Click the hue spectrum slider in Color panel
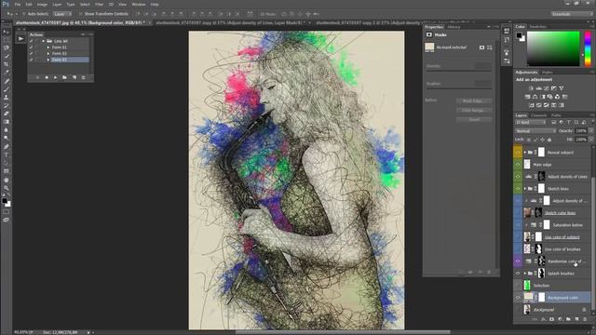 pyautogui.click(x=588, y=48)
